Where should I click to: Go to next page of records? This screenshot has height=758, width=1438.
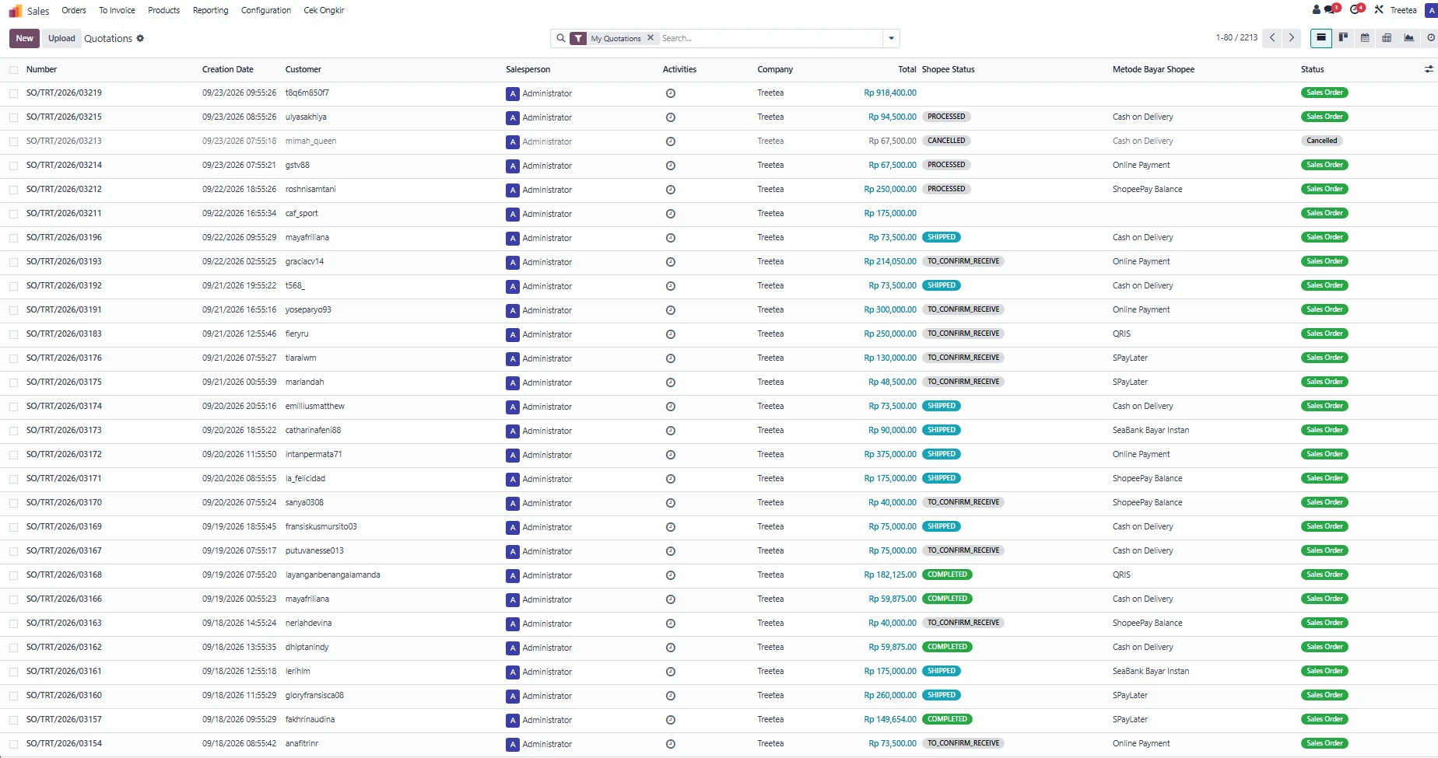pos(1292,37)
